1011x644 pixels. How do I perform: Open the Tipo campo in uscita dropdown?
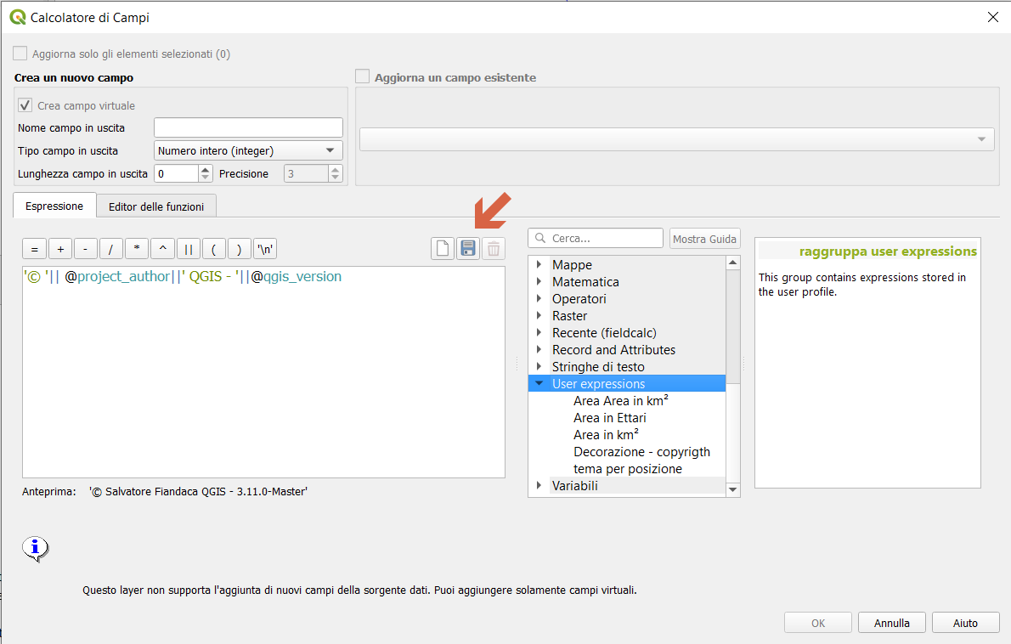(x=248, y=151)
